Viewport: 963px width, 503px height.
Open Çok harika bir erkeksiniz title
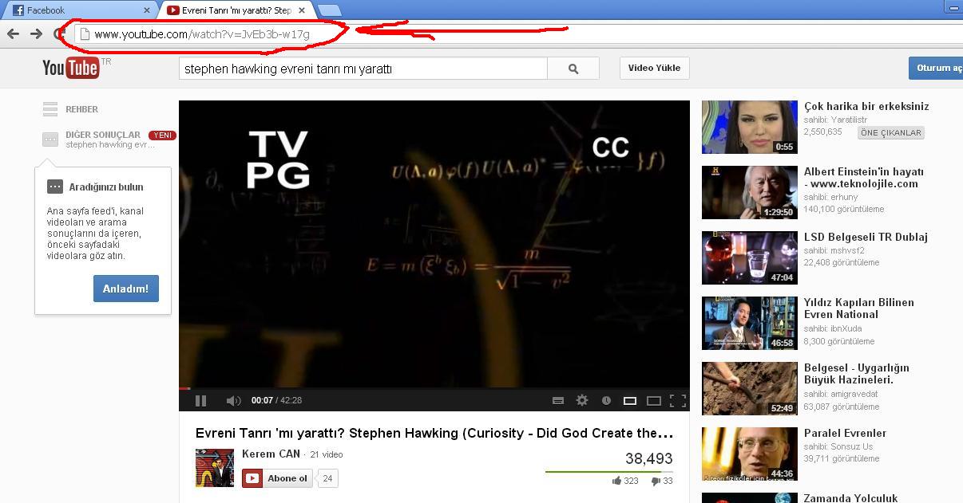click(x=866, y=106)
